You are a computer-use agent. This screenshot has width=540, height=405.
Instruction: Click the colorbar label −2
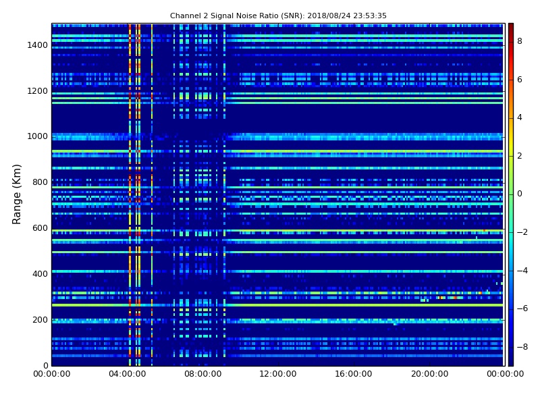pyautogui.click(x=522, y=232)
